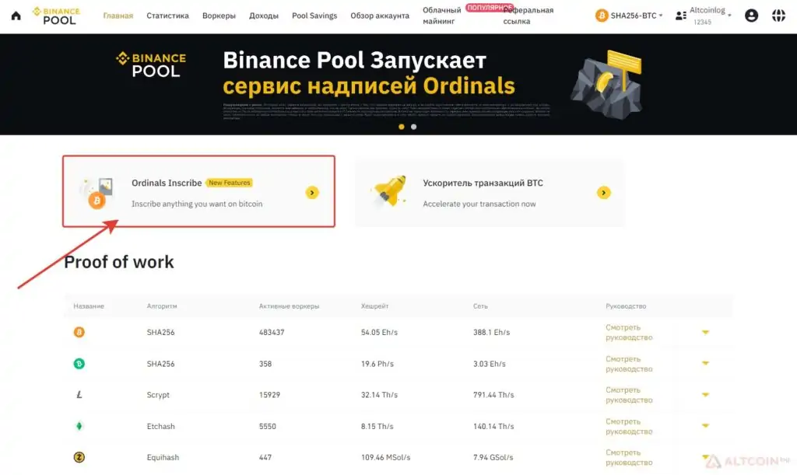Select the 388.1 Eh/s network value
The width and height of the screenshot is (797, 475).
491,333
